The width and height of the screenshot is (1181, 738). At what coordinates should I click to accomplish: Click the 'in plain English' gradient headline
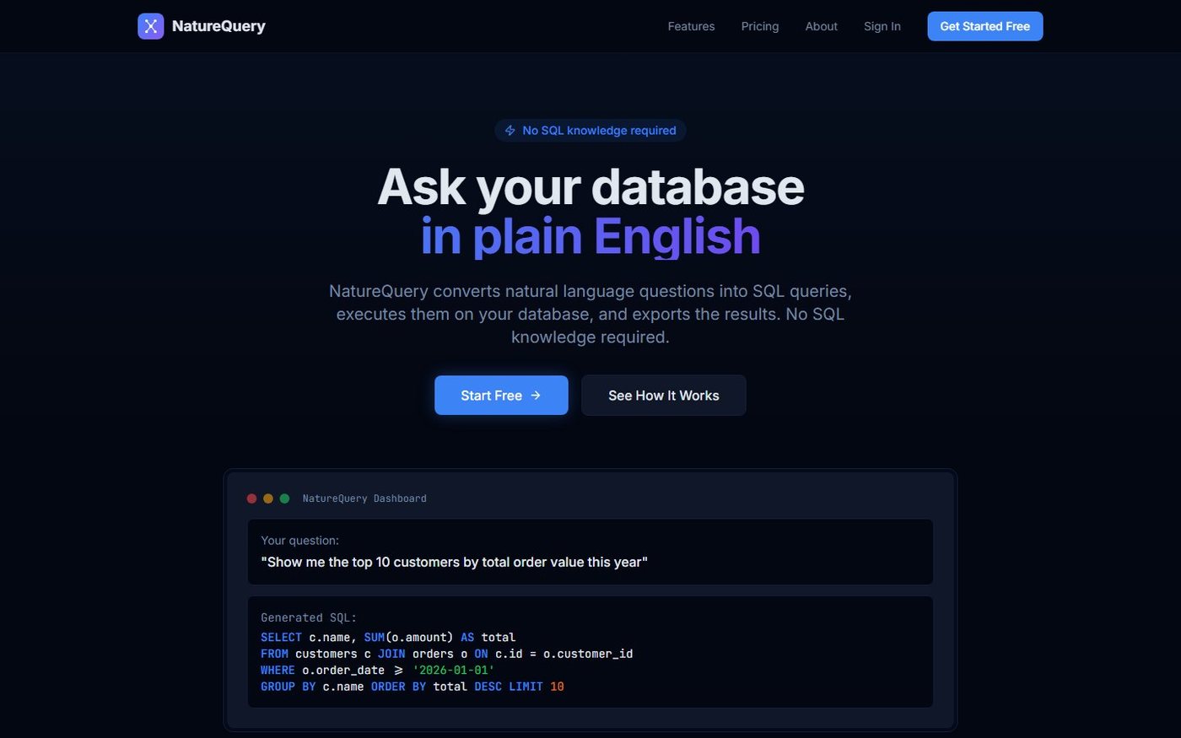point(590,236)
